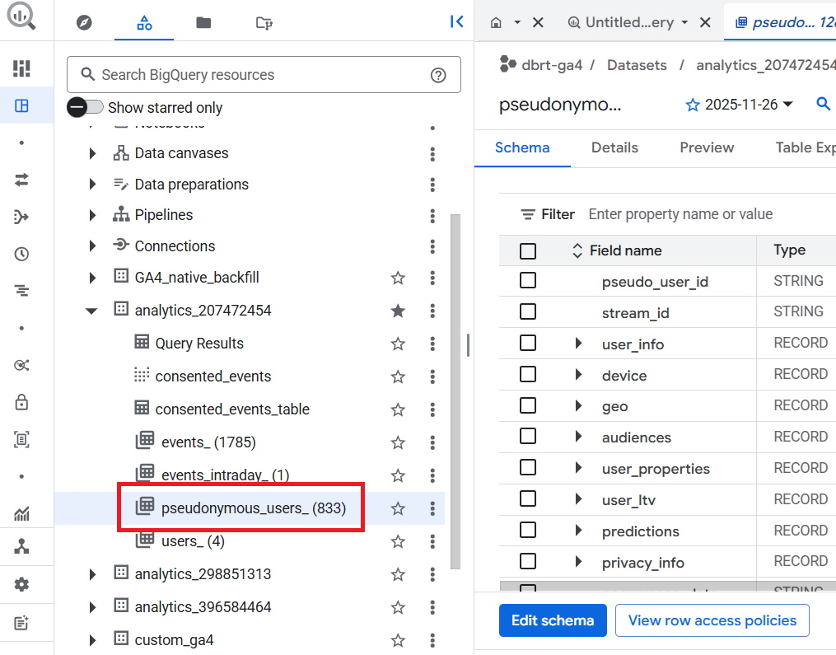Image resolution: width=836 pixels, height=655 pixels.
Task: Check the pseudo_user_id field checkbox
Action: tap(528, 281)
